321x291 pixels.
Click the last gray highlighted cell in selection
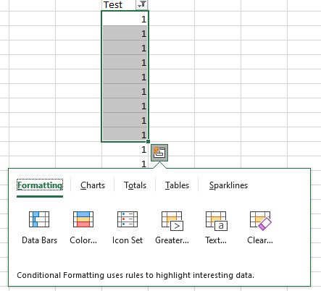click(125, 135)
